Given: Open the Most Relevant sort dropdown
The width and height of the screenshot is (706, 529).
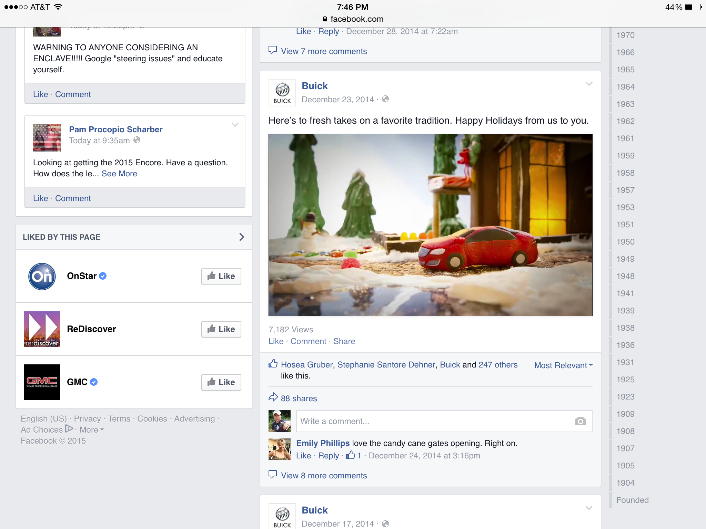Looking at the screenshot, I should point(563,365).
